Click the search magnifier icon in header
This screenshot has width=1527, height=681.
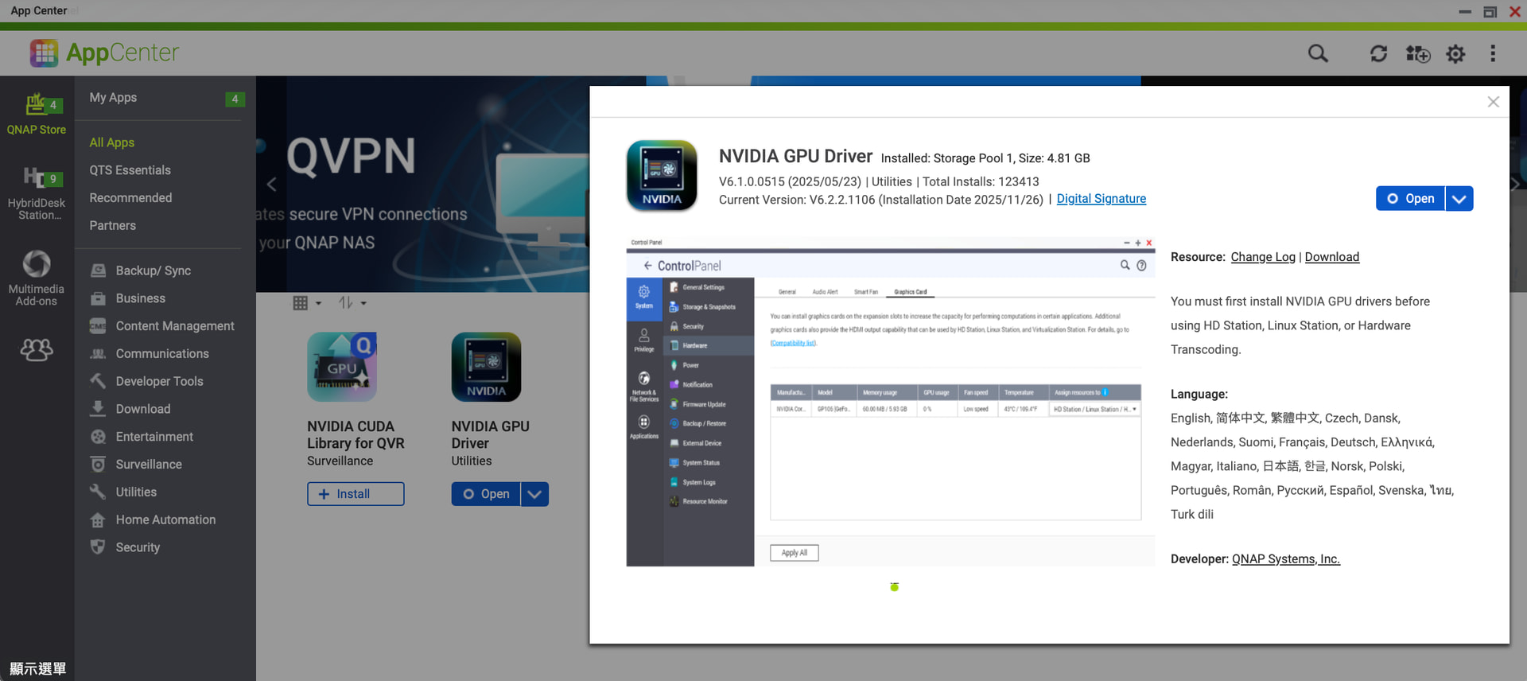[1318, 53]
